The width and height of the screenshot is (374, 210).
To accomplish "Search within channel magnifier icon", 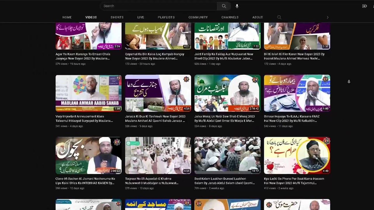I will pos(279,17).
